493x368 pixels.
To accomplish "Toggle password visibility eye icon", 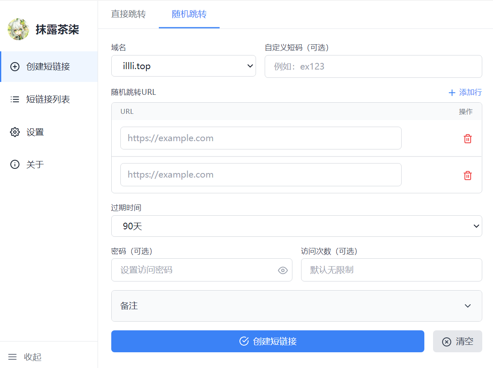I will (x=282, y=270).
